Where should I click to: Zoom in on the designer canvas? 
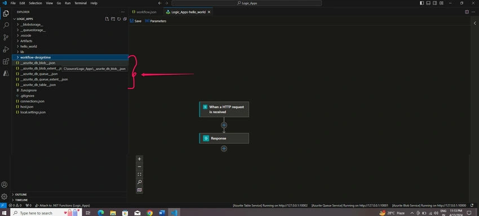(x=139, y=159)
